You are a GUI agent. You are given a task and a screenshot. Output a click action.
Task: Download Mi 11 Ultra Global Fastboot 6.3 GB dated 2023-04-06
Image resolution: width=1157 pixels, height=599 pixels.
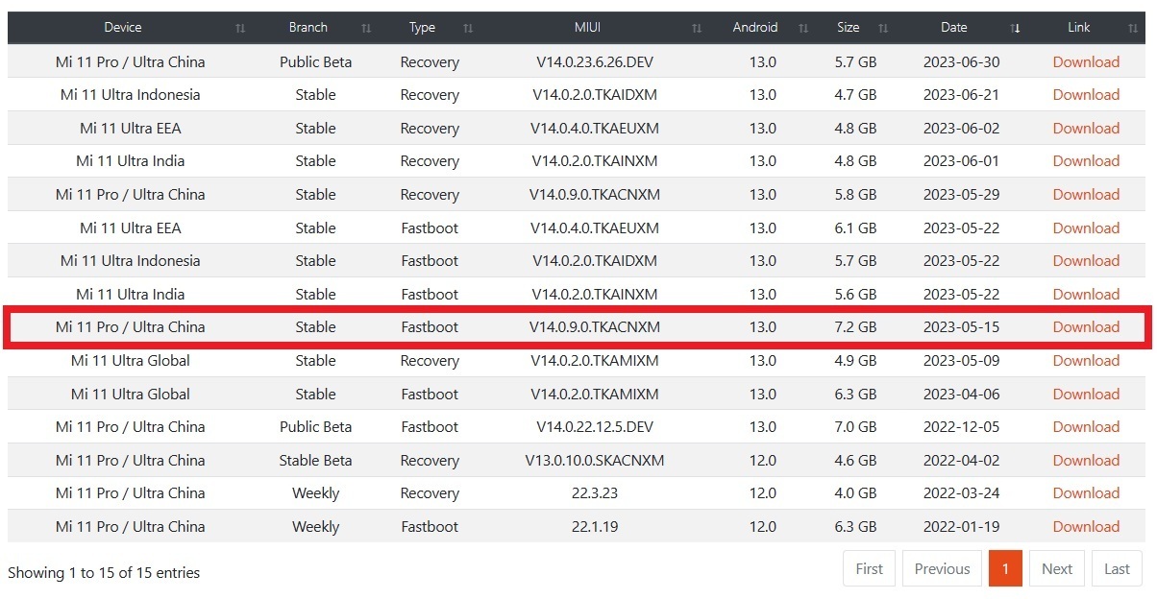(1086, 395)
